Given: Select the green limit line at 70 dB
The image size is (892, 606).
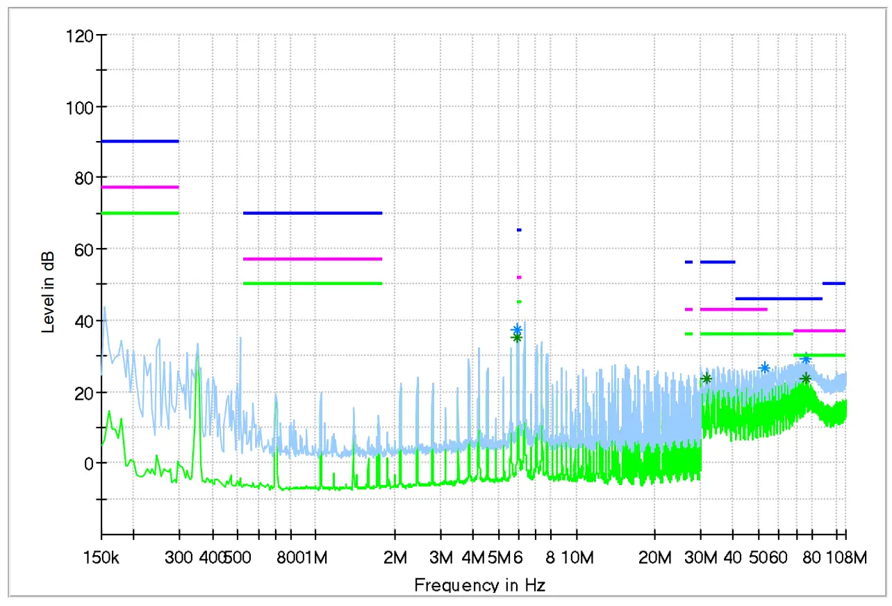Looking at the screenshot, I should tap(140, 213).
